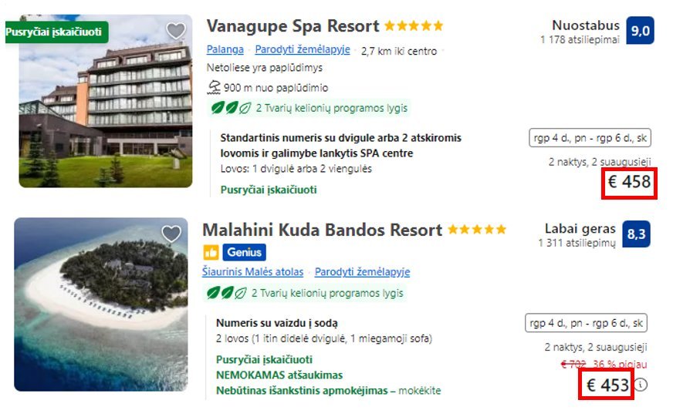The image size is (673, 417).
Task: Save Vanagupe Spa Resort with heart icon
Action: 176,31
